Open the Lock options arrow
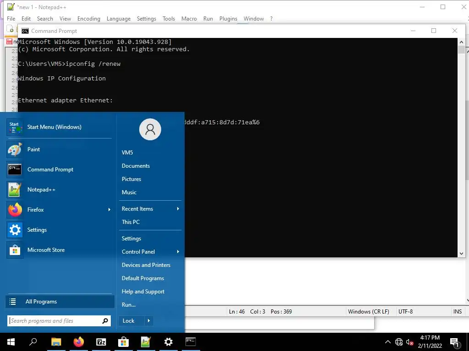This screenshot has width=469, height=351. click(x=149, y=321)
